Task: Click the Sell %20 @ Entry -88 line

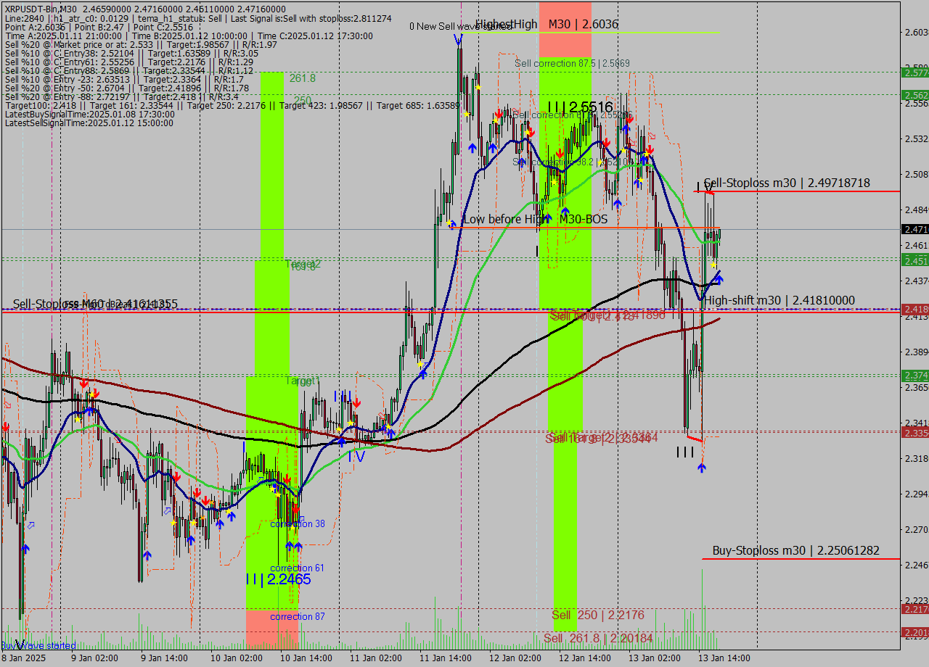Action: (121, 96)
